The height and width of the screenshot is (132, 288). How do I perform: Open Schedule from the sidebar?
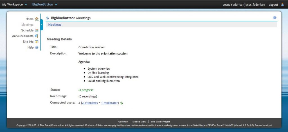click(27, 30)
